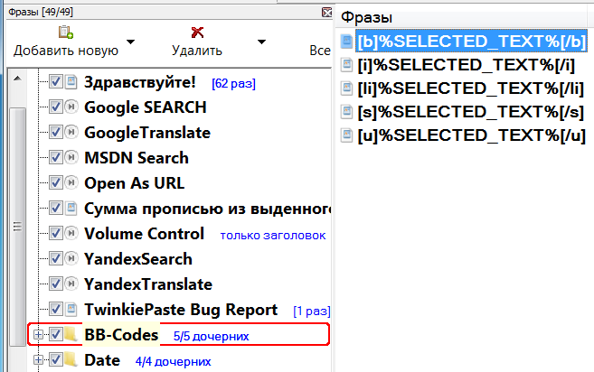Click the tree vertical scrollbar thumb
The image size is (594, 372).
pos(17,227)
